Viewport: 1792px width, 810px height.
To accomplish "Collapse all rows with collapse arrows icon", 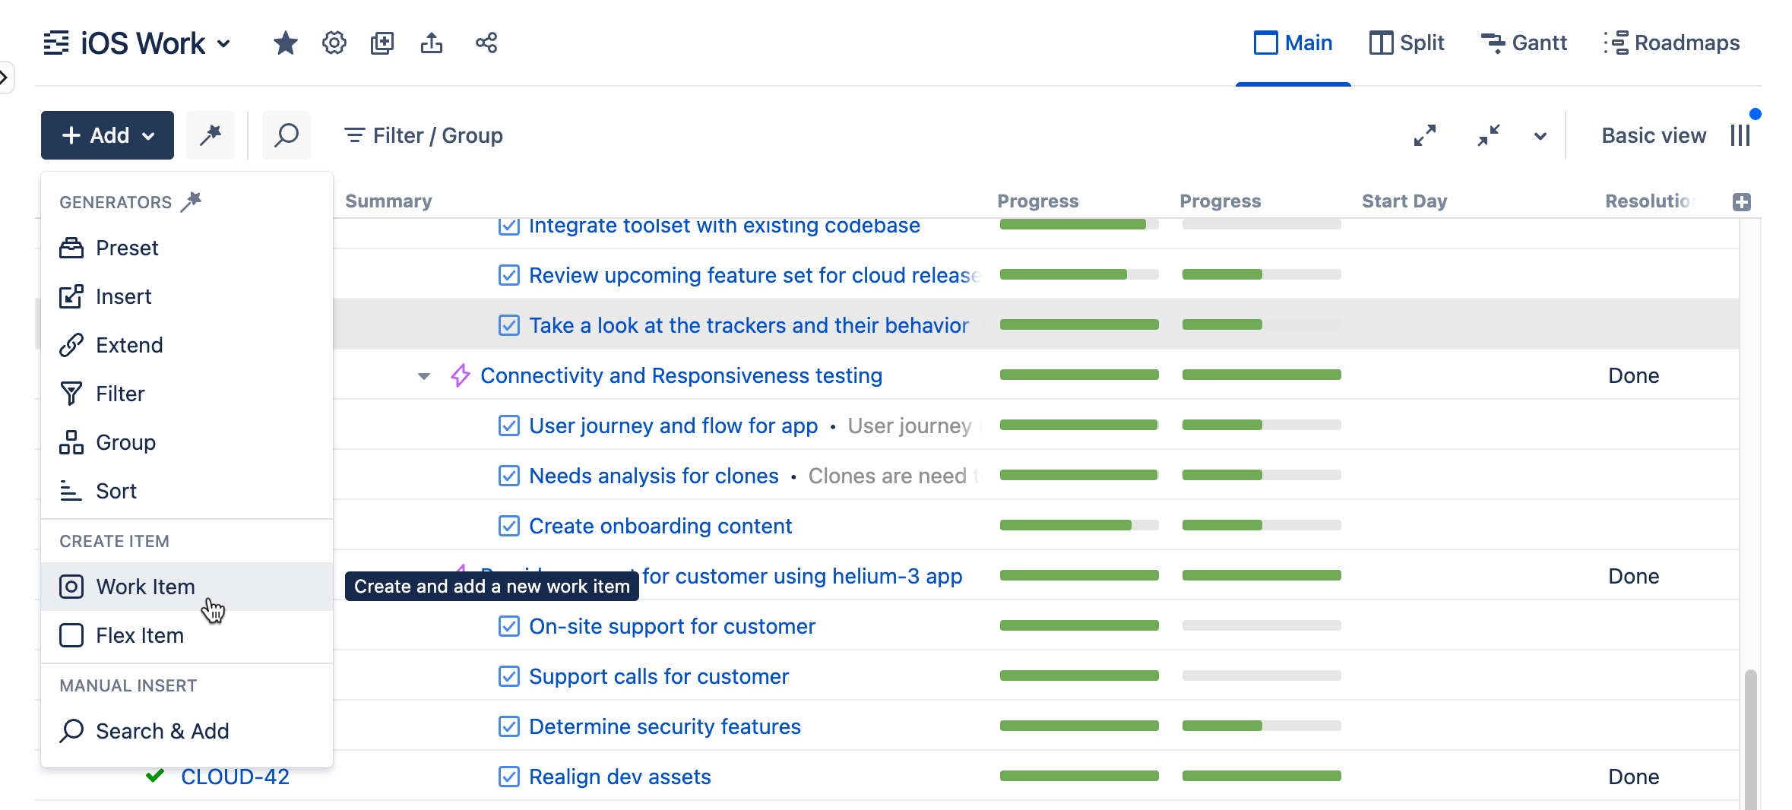I will click(x=1488, y=135).
